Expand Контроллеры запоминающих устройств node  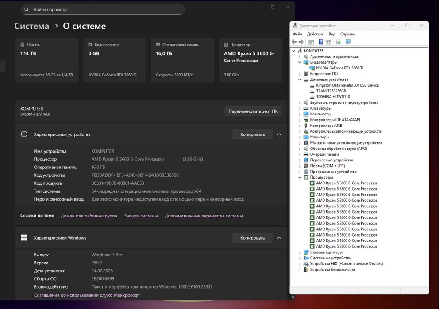300,131
